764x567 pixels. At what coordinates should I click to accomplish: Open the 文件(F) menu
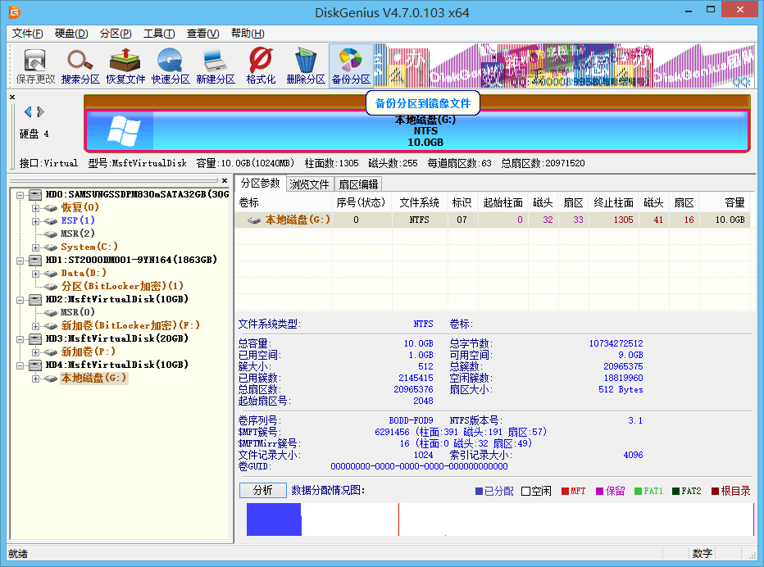[x=27, y=33]
